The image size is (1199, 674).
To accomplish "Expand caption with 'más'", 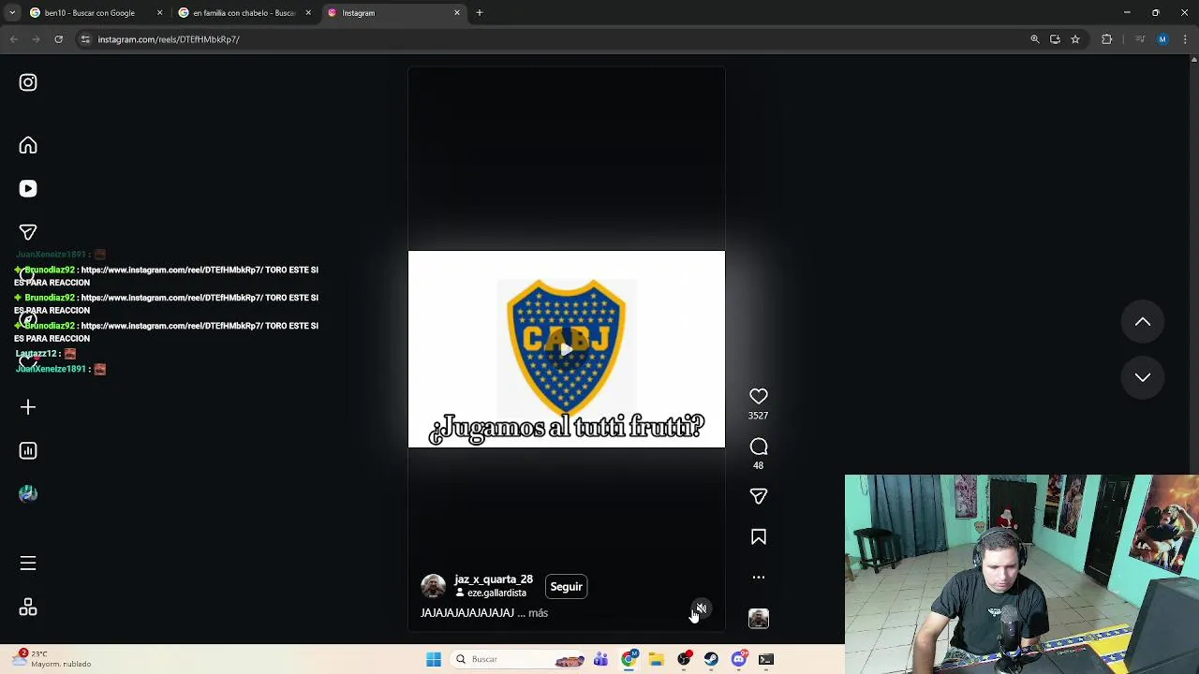I will (x=538, y=613).
